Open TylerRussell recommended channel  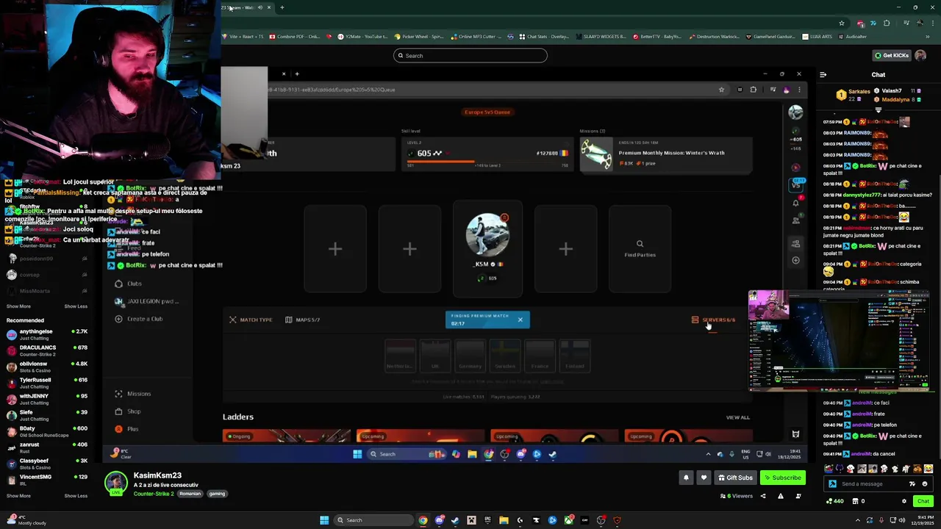[x=46, y=383]
